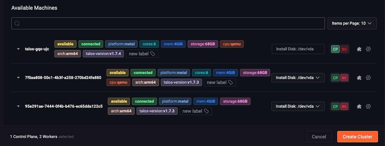Focus the machine search field
Viewport: 385px width, 146px height.
[168, 23]
